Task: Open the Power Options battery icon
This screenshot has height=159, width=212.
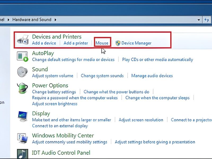Action: point(23,88)
